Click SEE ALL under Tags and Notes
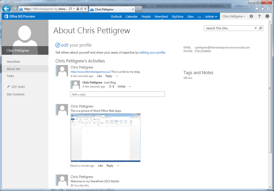The height and width of the screenshot is (191, 274). pyautogui.click(x=188, y=78)
